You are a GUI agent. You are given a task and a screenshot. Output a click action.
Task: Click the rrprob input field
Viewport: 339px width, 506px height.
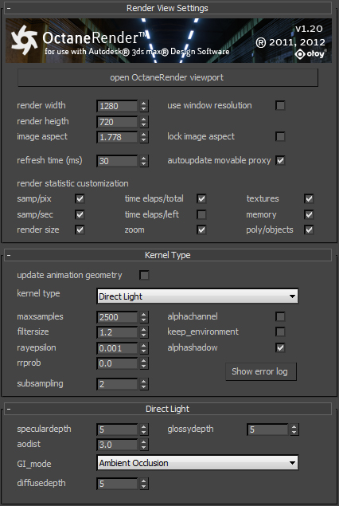(x=117, y=363)
